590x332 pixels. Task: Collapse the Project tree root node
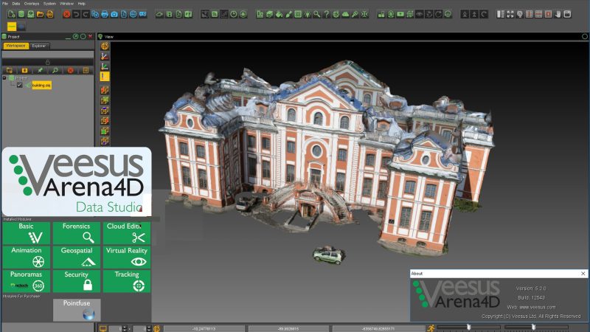click(x=4, y=77)
